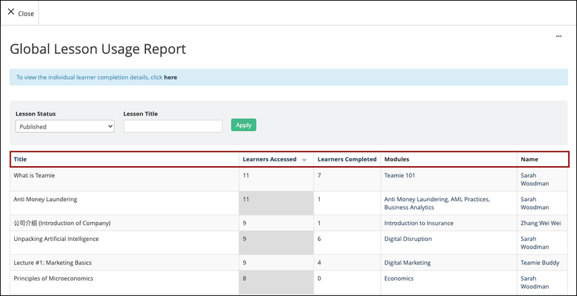
Task: Open the three-dot more options menu
Action: pyautogui.click(x=559, y=36)
